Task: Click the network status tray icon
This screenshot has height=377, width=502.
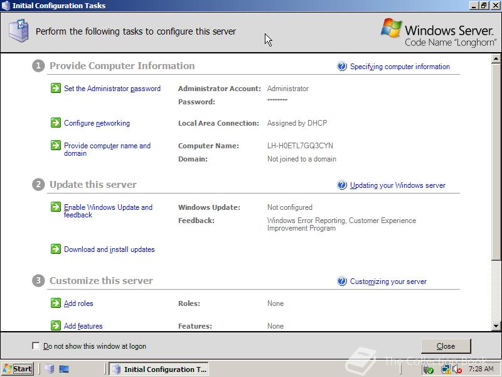Action: point(446,369)
